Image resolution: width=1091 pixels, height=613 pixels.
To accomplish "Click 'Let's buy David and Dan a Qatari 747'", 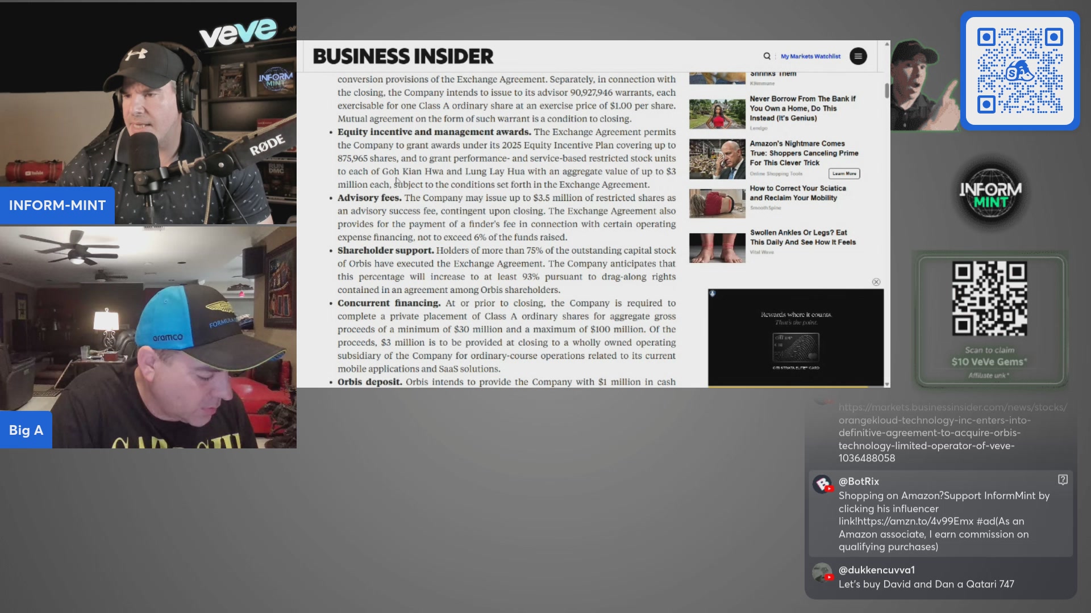I will pyautogui.click(x=926, y=584).
